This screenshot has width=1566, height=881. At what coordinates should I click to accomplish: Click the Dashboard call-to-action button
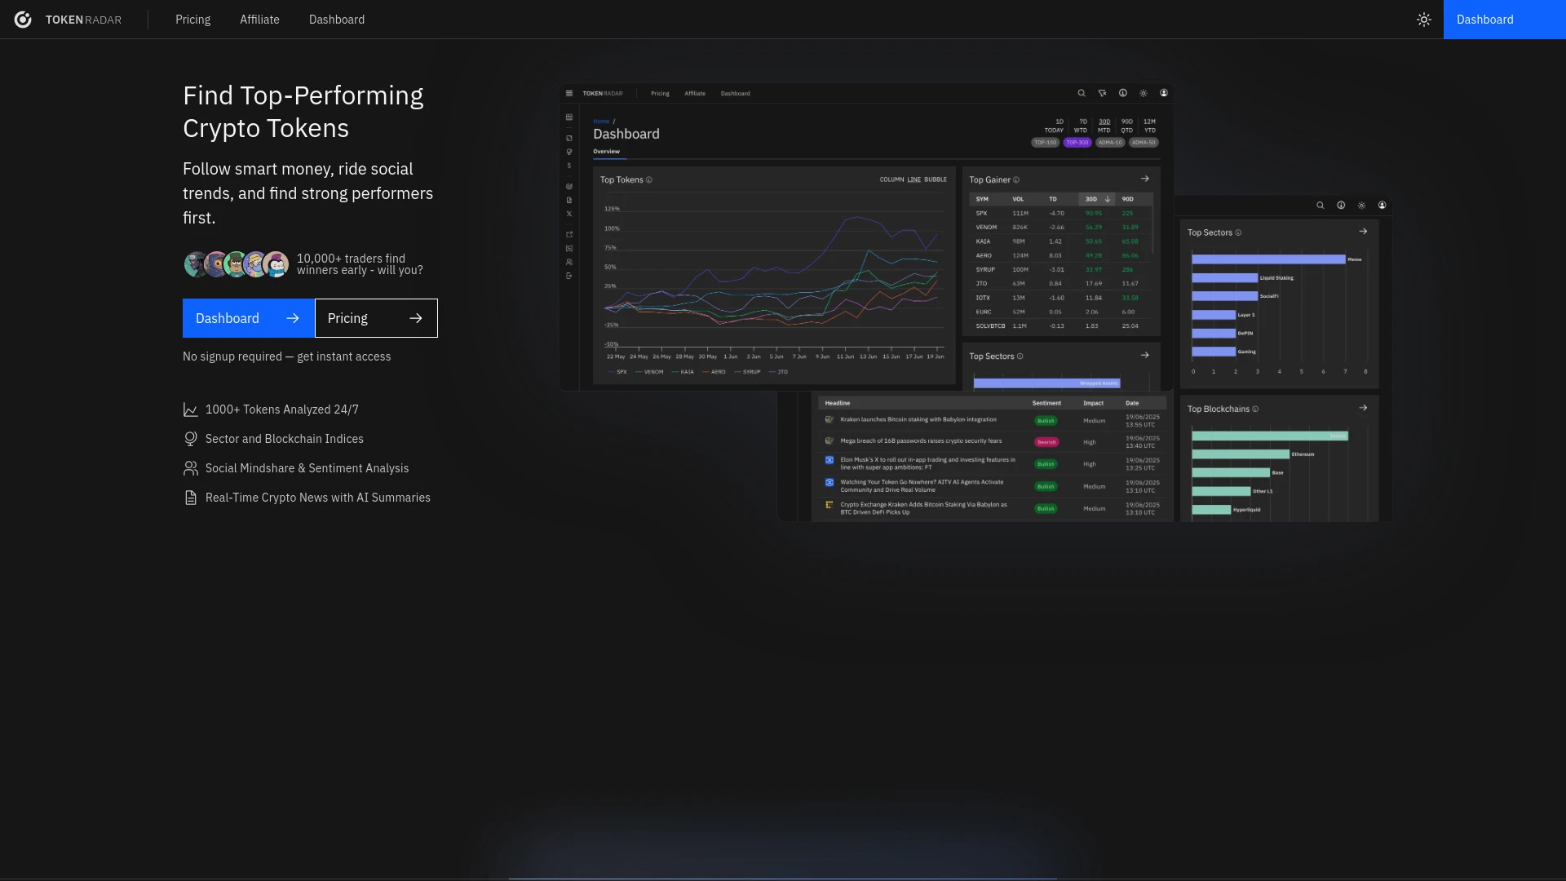coord(247,318)
